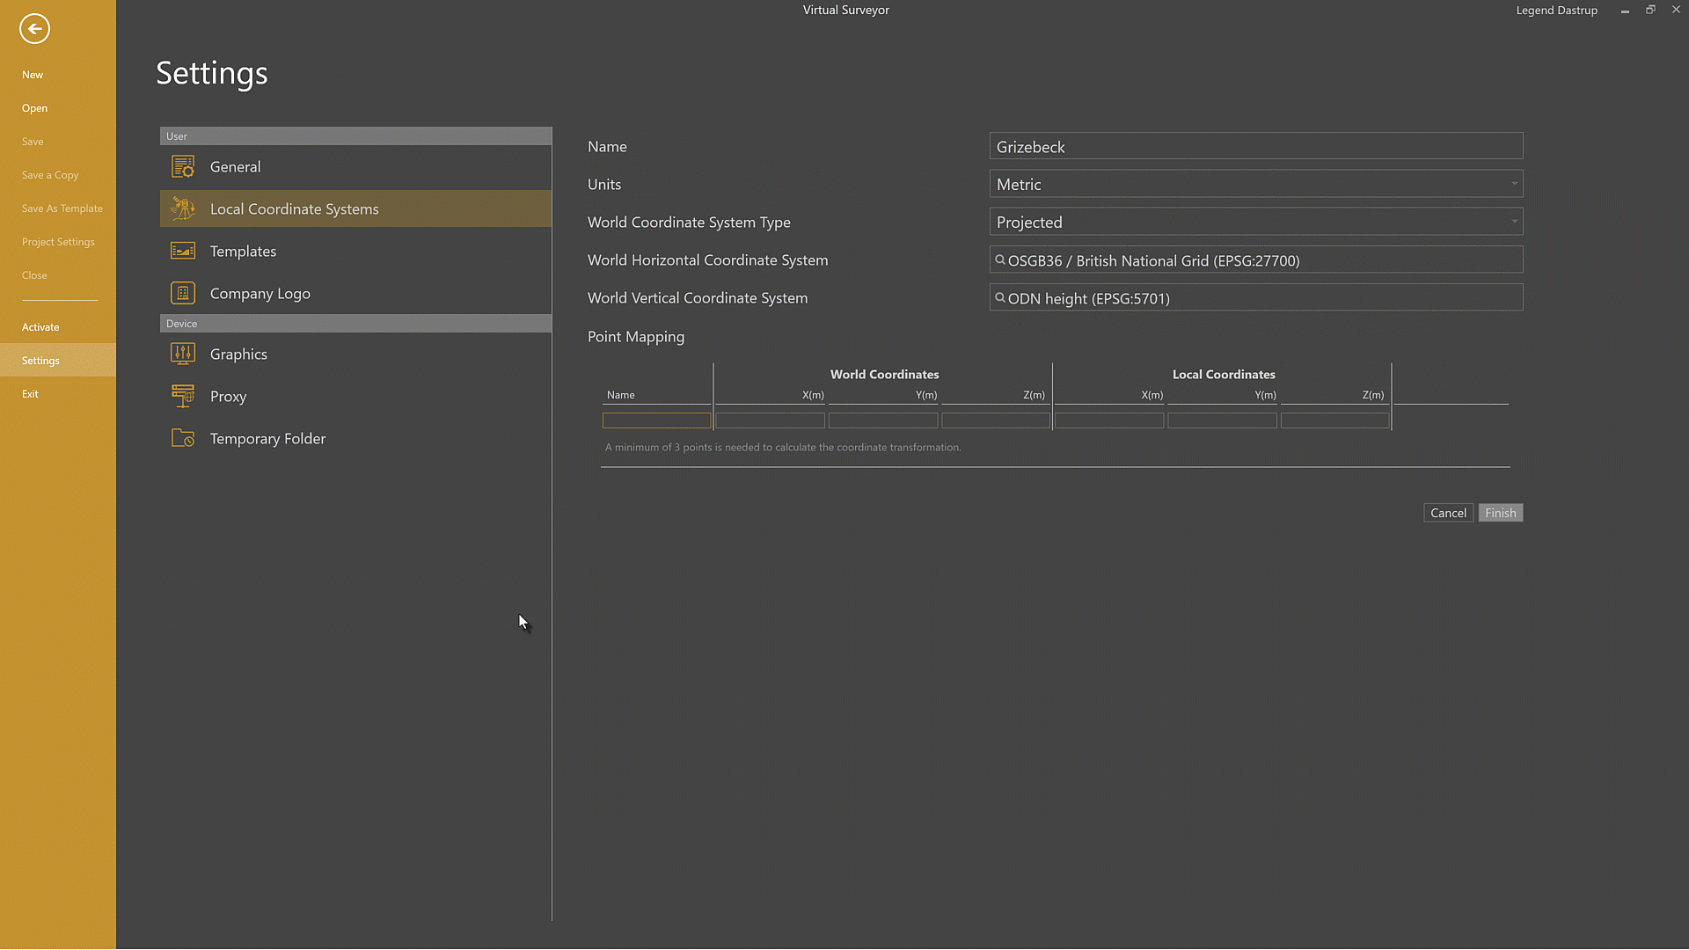Viewport: 1689px width, 950px height.
Task: Open the Graphics settings icon
Action: click(x=182, y=354)
